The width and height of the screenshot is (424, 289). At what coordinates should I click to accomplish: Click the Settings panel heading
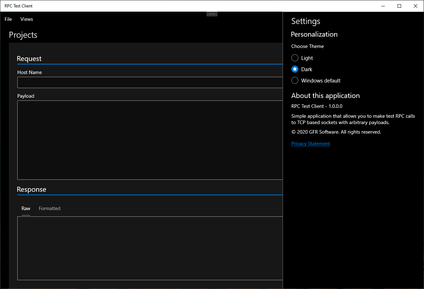coord(306,21)
